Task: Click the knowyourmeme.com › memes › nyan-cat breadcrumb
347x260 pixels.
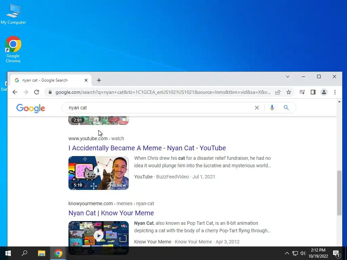Action: coord(111,203)
